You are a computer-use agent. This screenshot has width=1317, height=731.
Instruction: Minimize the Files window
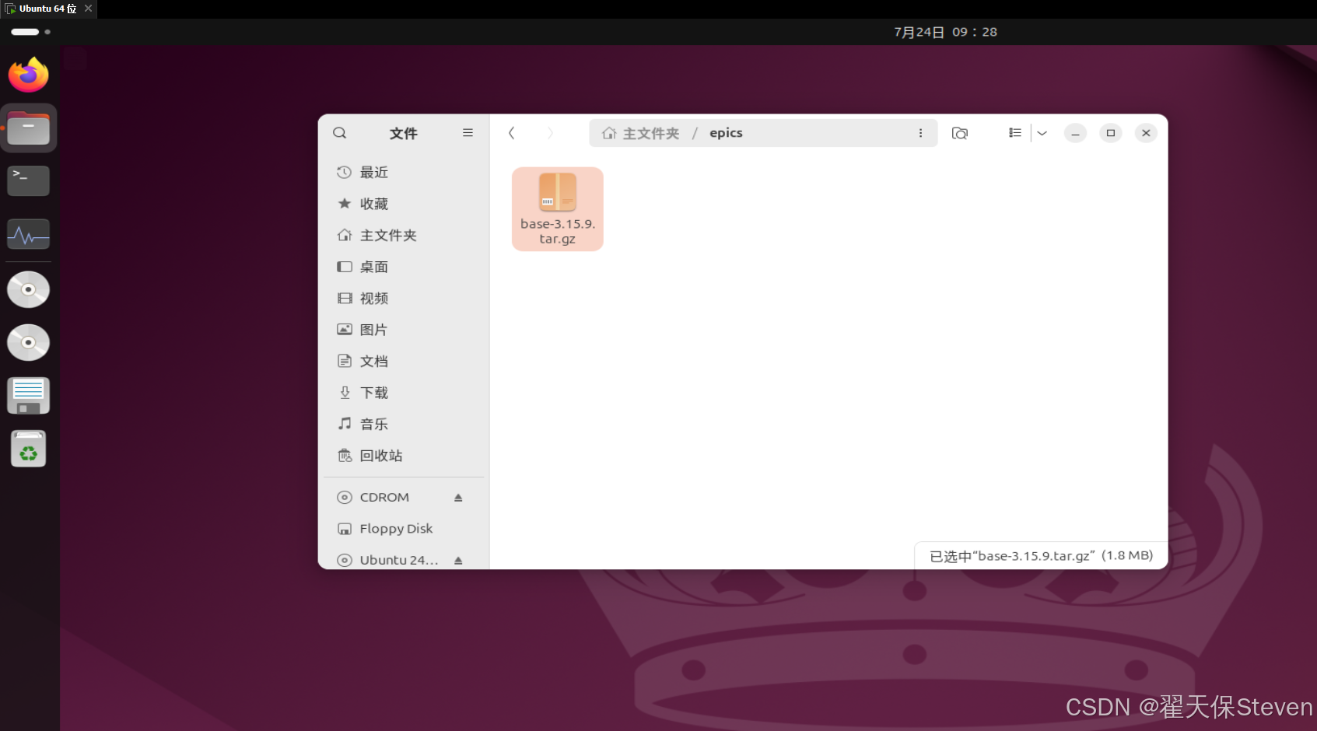(x=1075, y=133)
